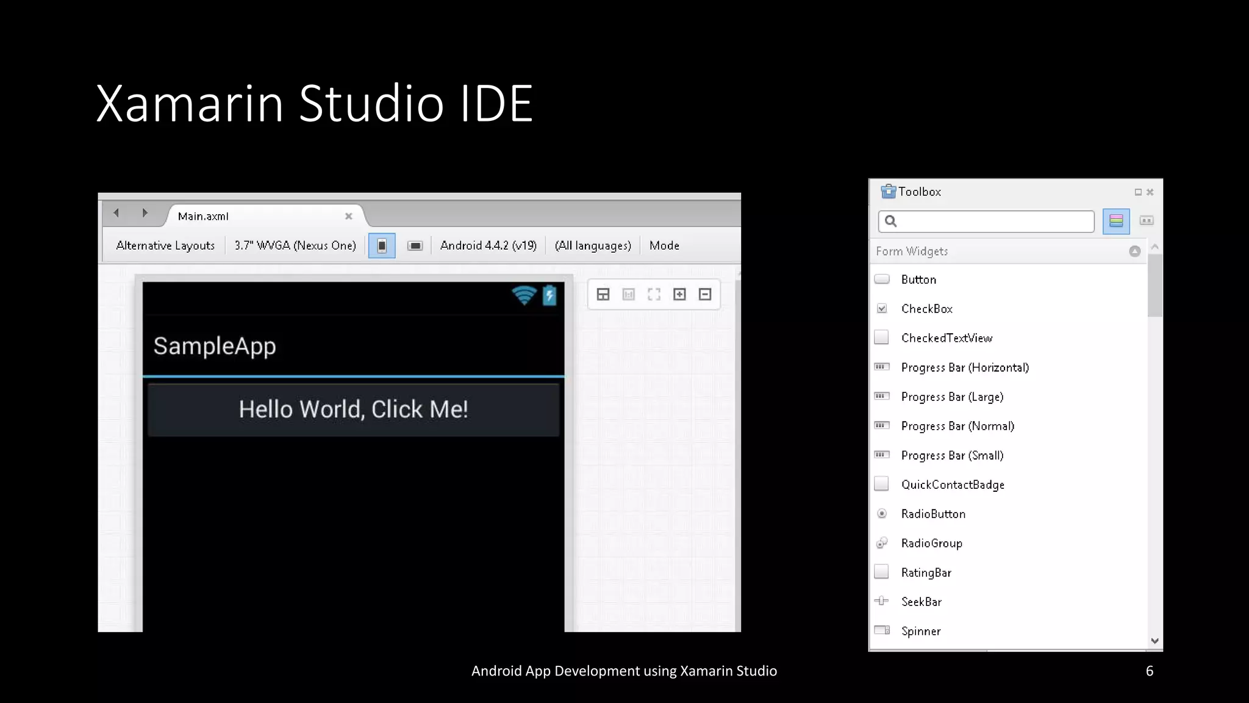1249x703 pixels.
Task: Select the Hello World, Click Me! button
Action: click(354, 409)
